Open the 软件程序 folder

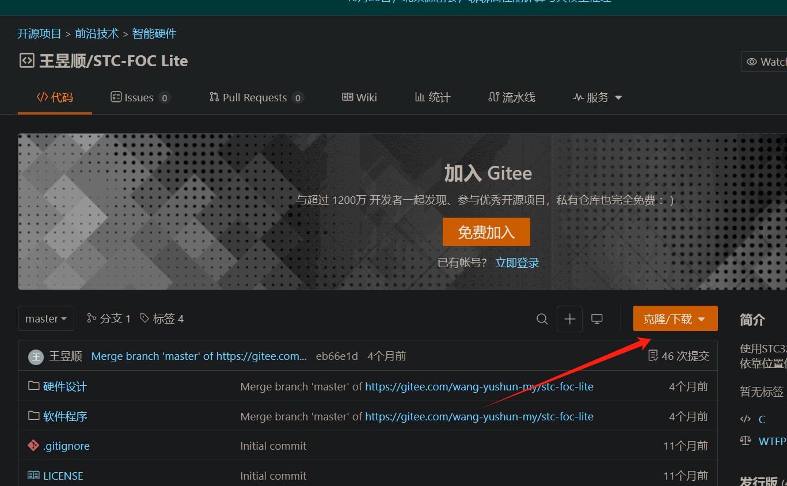point(65,416)
